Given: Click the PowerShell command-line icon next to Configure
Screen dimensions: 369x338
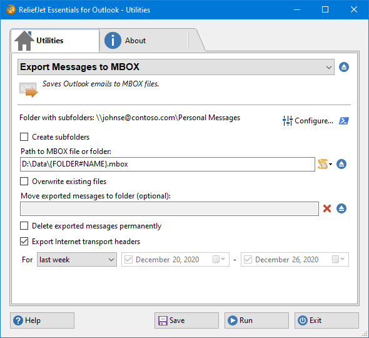Looking at the screenshot, I should (344, 121).
